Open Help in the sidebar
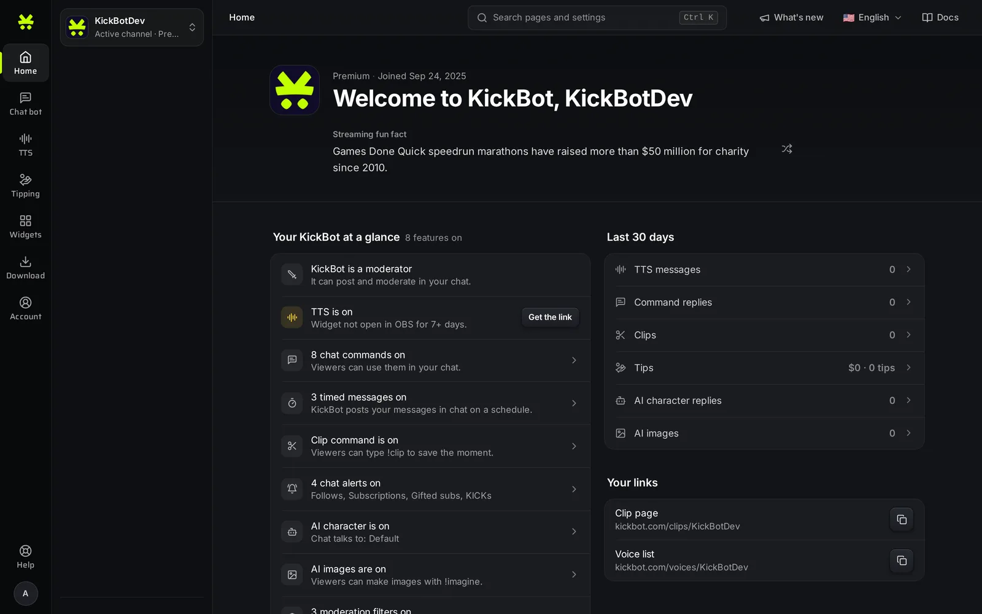Screen dimensions: 982x614 [25, 557]
